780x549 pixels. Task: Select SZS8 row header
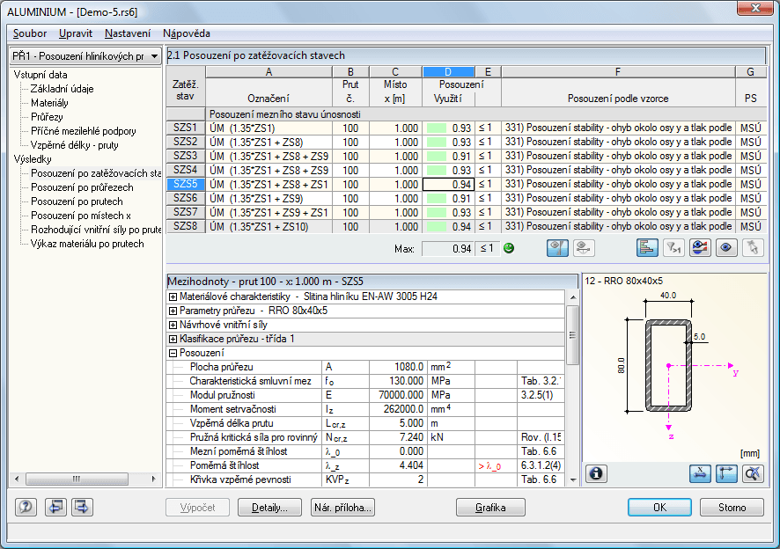[186, 226]
